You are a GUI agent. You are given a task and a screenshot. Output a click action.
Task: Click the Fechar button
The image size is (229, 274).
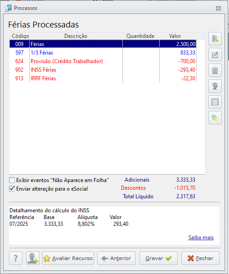tap(200, 258)
